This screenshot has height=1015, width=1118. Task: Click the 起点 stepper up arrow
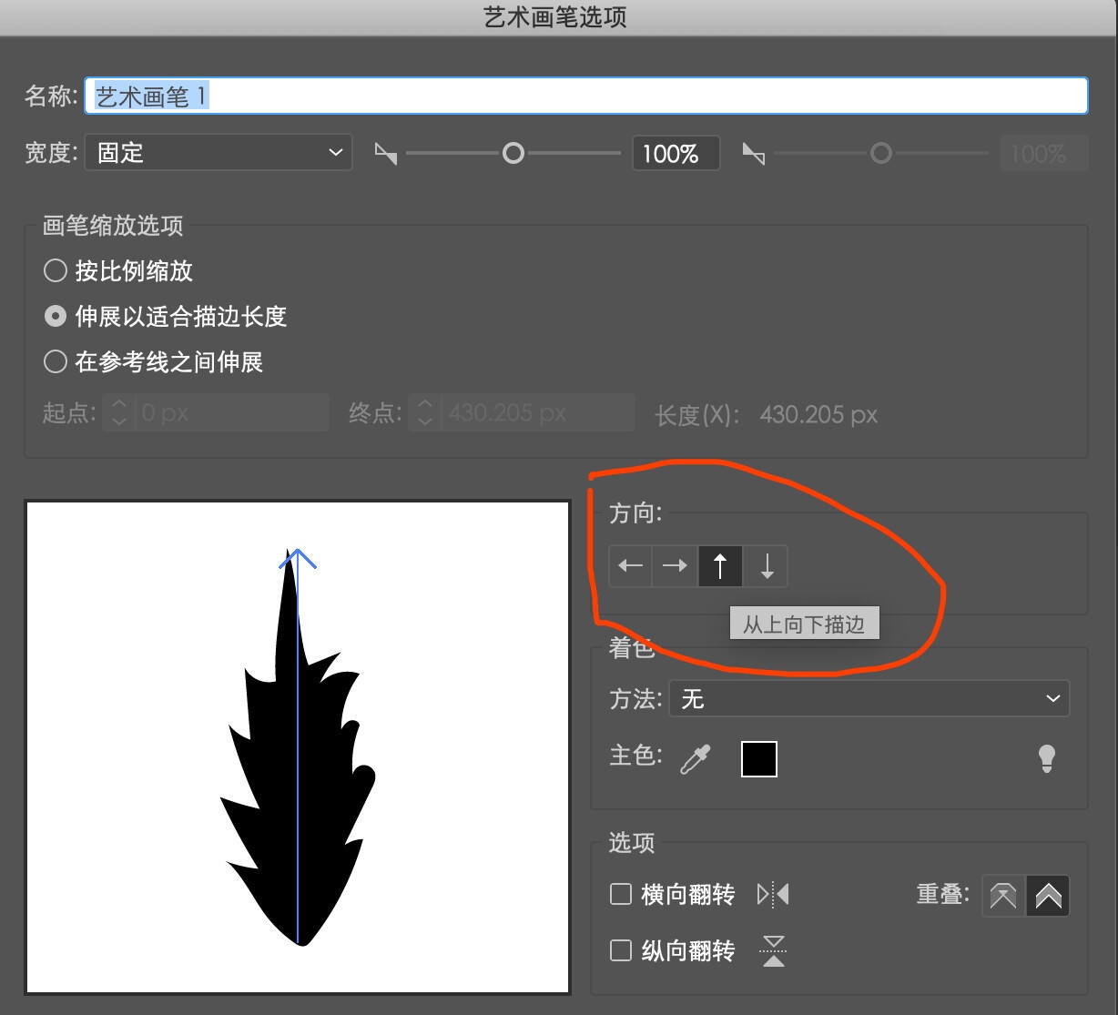(x=118, y=406)
